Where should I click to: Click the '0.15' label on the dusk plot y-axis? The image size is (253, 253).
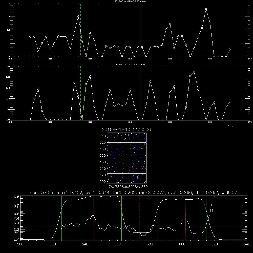8,88
